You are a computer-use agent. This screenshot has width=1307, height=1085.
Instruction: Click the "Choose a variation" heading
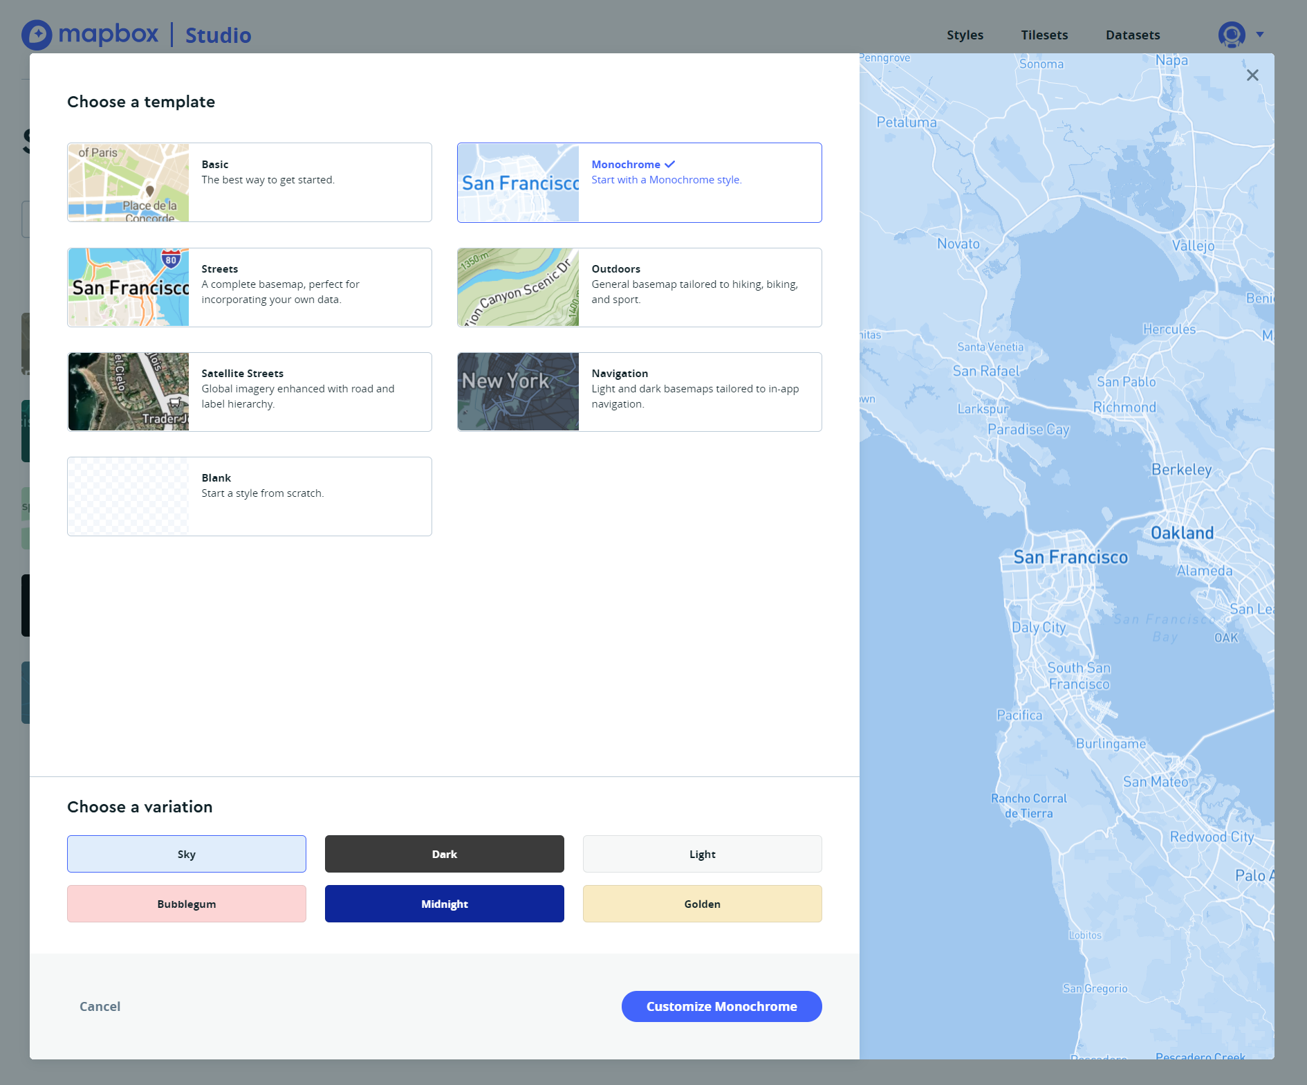(140, 807)
